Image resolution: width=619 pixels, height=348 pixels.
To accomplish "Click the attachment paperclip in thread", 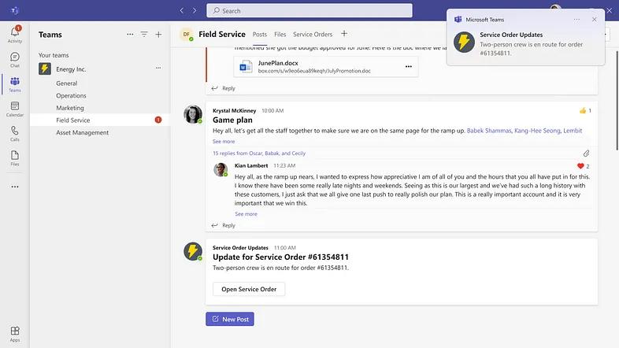I will 586,153.
